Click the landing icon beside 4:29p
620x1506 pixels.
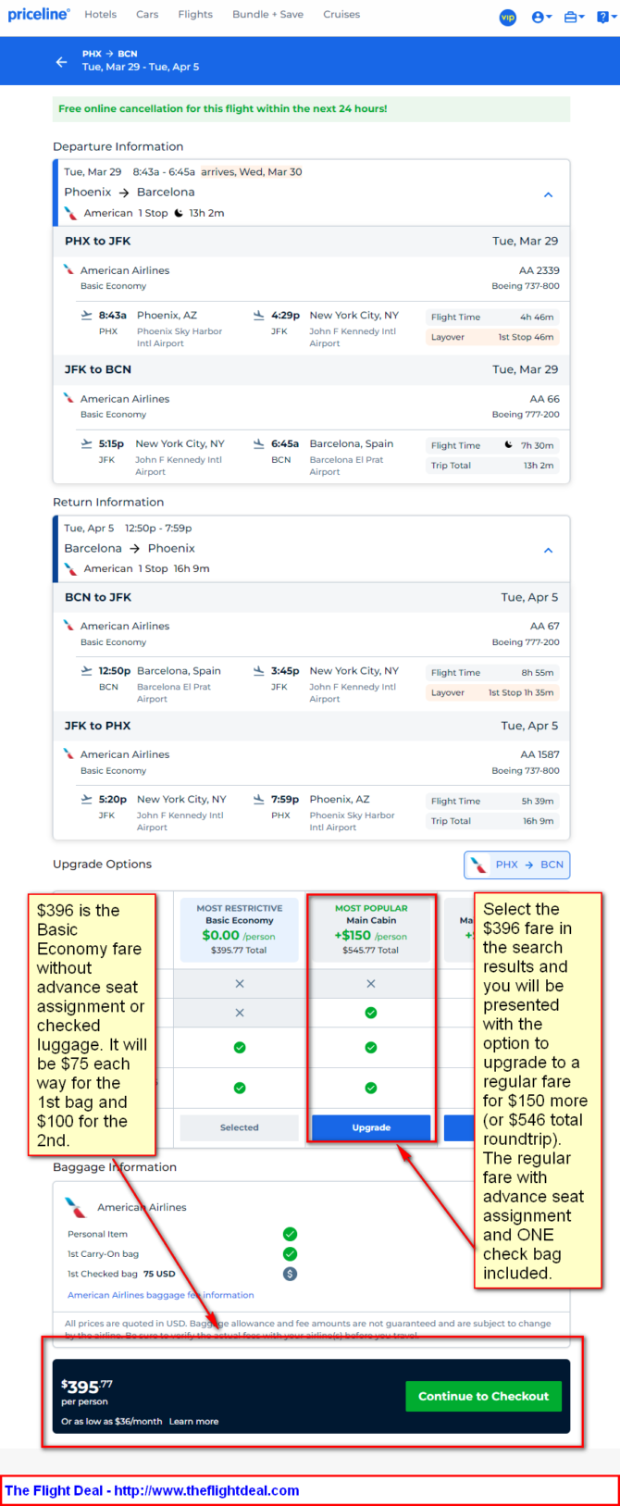[x=259, y=316]
